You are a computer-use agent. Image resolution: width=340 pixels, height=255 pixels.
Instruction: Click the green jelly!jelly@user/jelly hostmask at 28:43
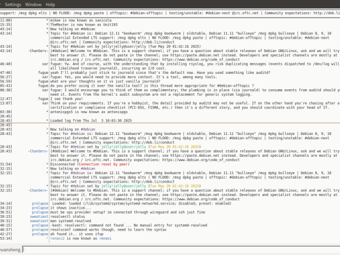pos(124,147)
